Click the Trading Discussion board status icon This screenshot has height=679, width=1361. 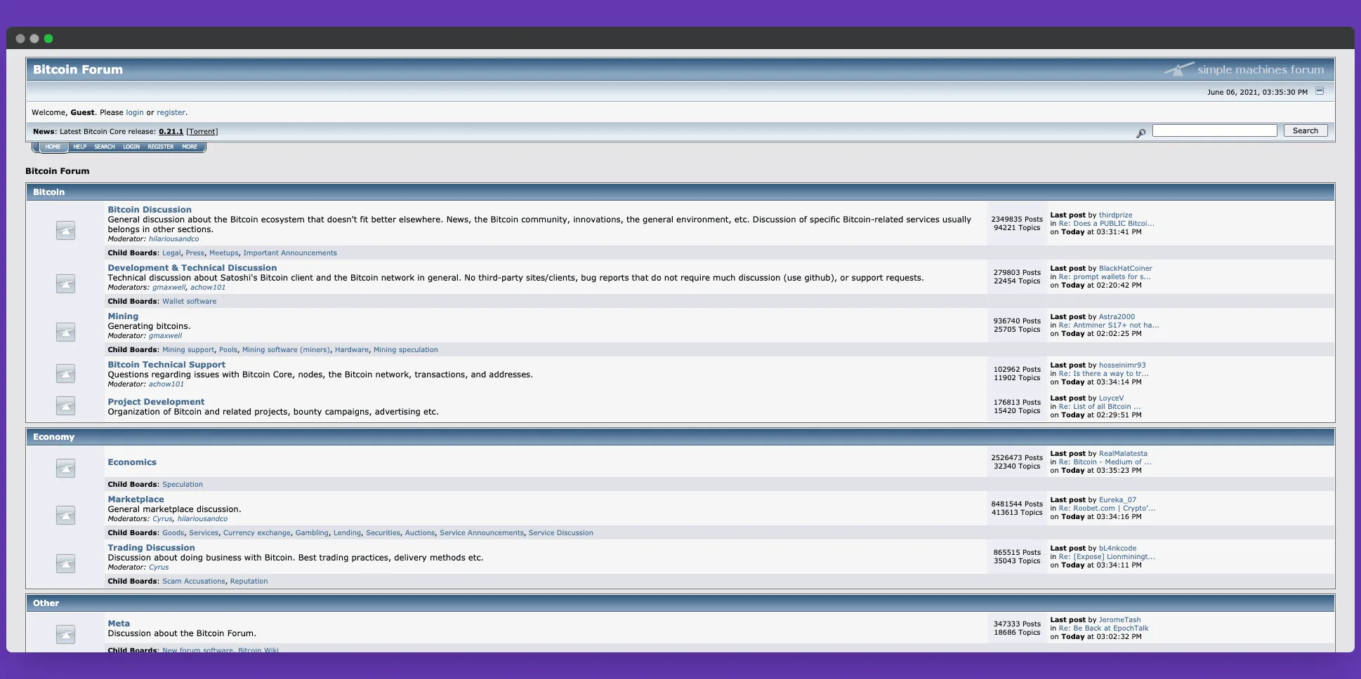point(65,563)
